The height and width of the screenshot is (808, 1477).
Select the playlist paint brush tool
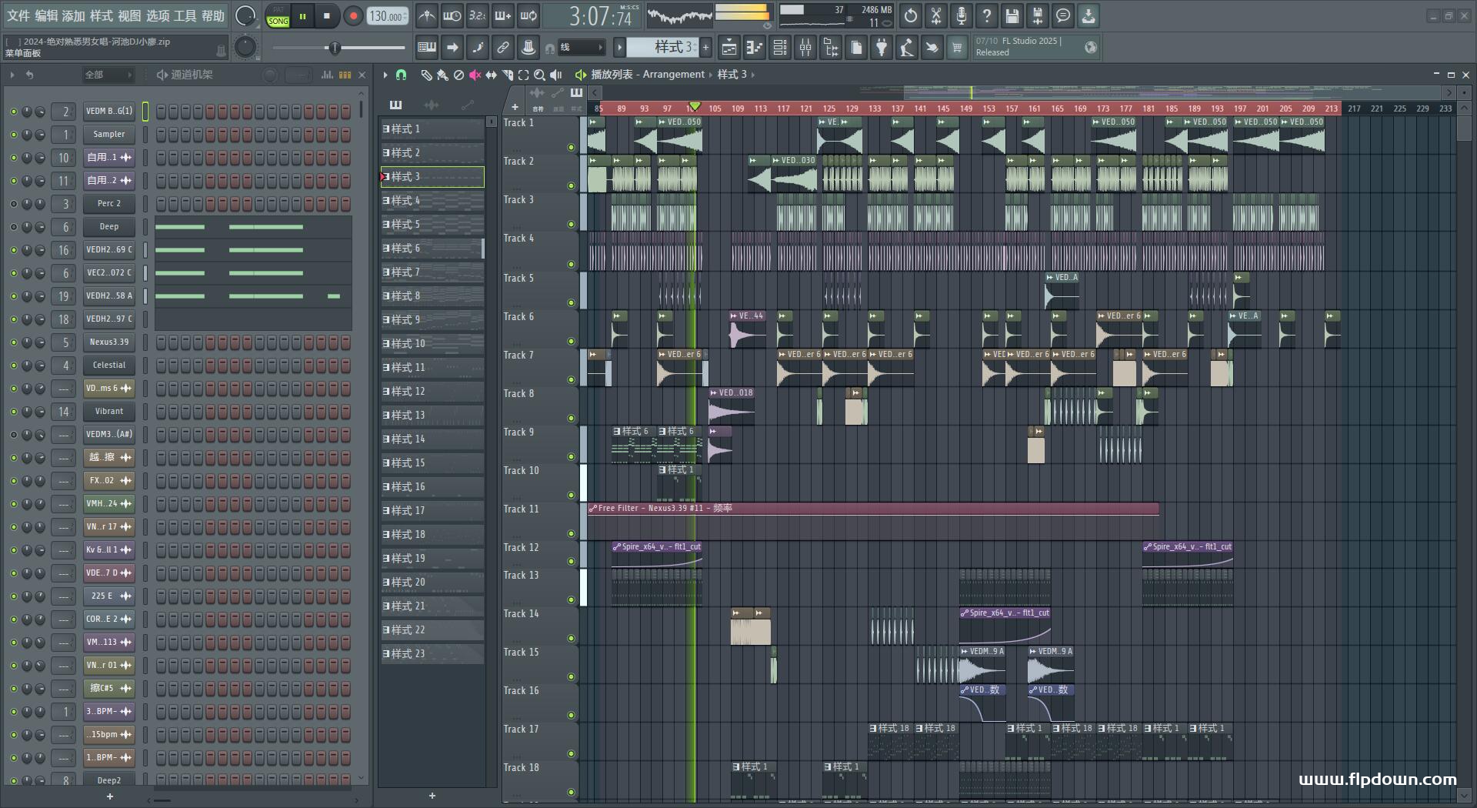tap(442, 75)
